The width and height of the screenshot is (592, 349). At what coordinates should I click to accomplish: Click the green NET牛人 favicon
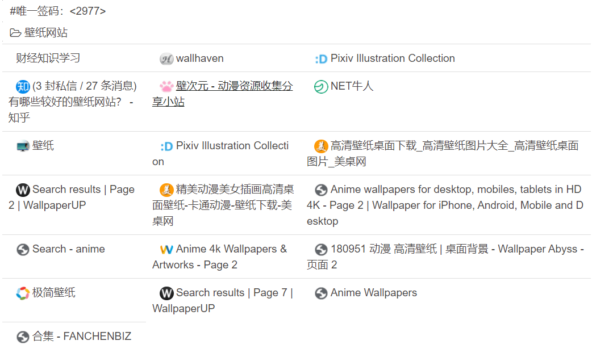pos(321,87)
